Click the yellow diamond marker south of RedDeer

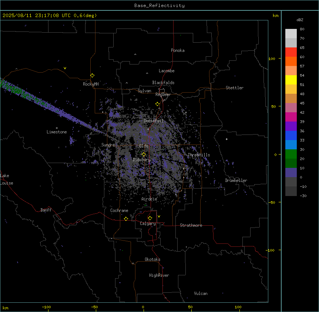point(158,104)
